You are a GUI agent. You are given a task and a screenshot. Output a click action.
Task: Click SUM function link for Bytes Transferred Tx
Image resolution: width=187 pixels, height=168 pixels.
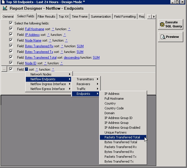click(80, 52)
